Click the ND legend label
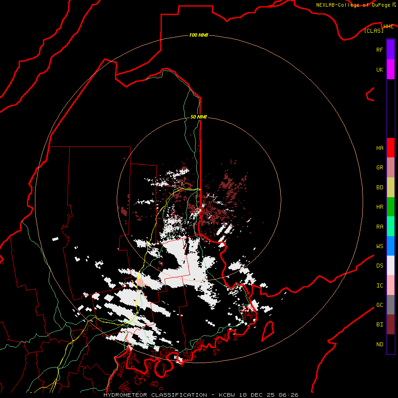Viewport: 398px width, 398px height. (379, 344)
